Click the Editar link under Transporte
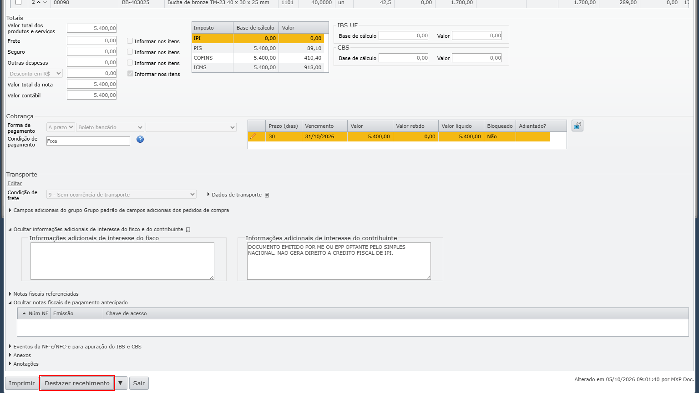The image size is (699, 393). [15, 183]
